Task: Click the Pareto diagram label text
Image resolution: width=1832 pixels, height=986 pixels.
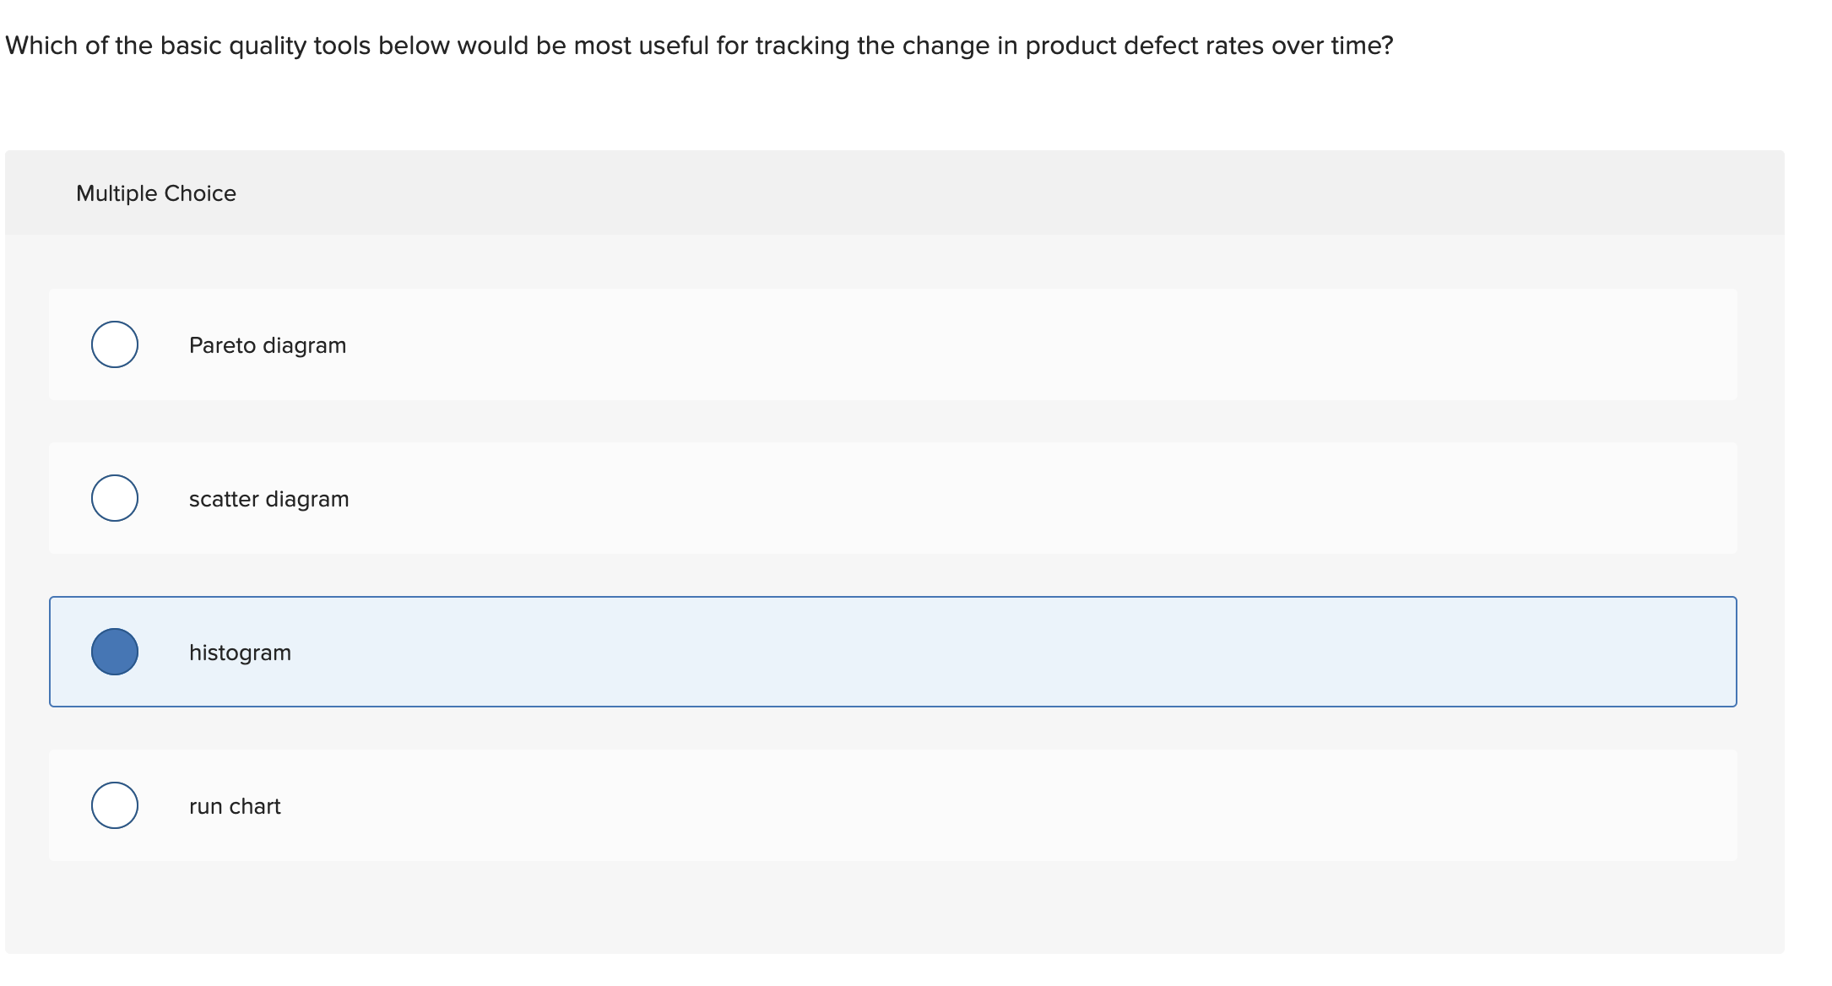Action: 267,344
